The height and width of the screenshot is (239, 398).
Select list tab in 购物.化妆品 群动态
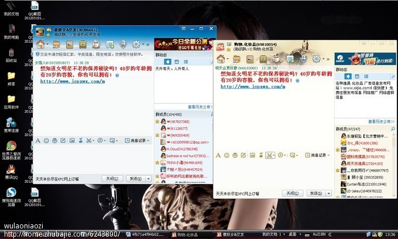[x=366, y=76]
